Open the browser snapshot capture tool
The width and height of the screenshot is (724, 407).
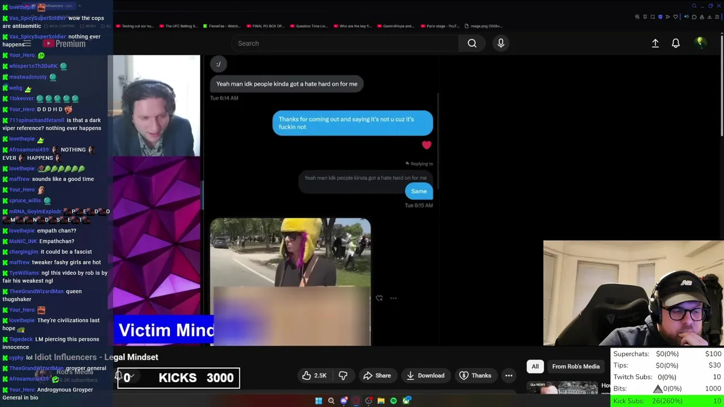point(652,17)
